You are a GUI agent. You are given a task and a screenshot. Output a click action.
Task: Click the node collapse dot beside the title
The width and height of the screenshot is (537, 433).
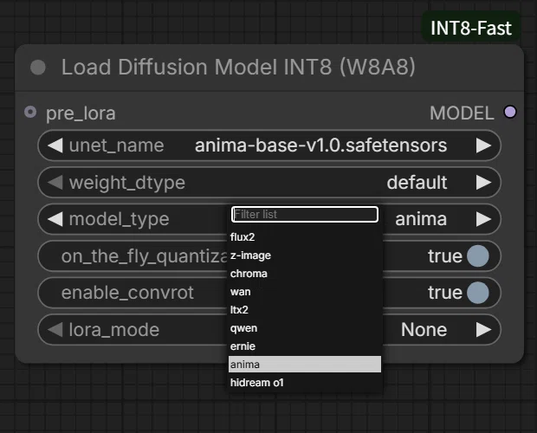coord(37,67)
